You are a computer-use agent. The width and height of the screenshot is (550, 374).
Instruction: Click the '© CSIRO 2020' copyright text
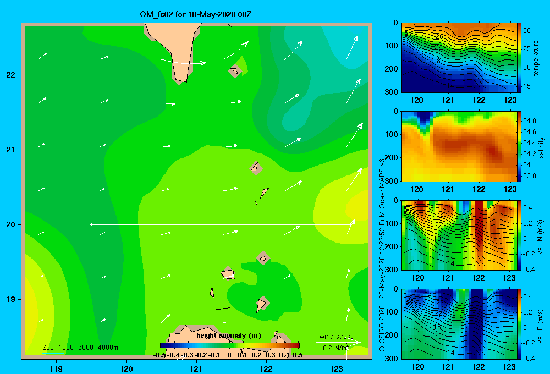[x=382, y=328]
